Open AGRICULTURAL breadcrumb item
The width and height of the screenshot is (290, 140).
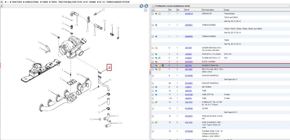pyautogui.click(x=32, y=2)
